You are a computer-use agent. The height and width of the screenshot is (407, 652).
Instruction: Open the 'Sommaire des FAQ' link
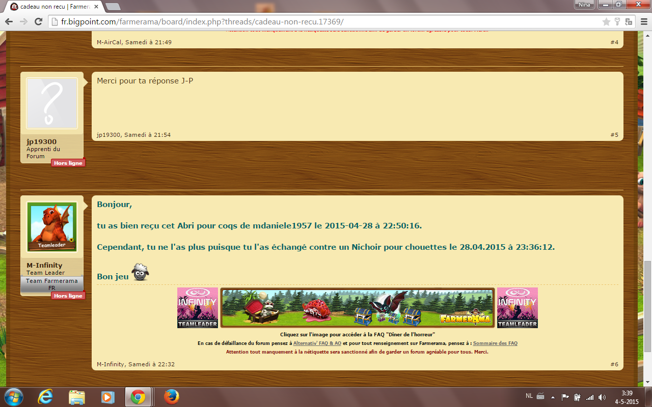click(x=495, y=343)
